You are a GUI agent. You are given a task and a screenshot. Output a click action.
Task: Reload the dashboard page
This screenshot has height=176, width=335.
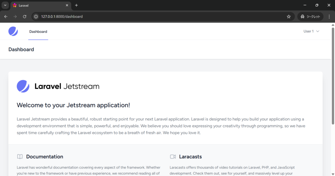pos(25,16)
